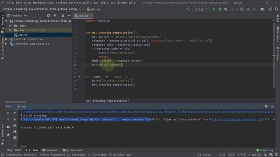Click the down arrow in Run panel toolbar
This screenshot has width=280, height=157.
pos(15,119)
